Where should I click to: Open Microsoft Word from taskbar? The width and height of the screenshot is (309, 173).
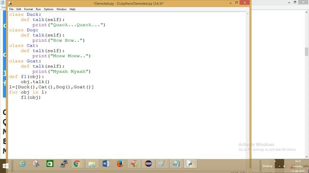pos(106,163)
